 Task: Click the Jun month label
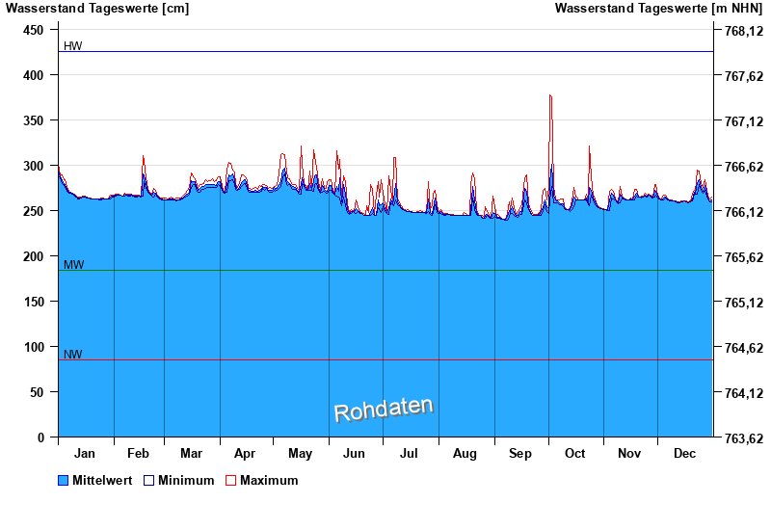[x=354, y=453]
